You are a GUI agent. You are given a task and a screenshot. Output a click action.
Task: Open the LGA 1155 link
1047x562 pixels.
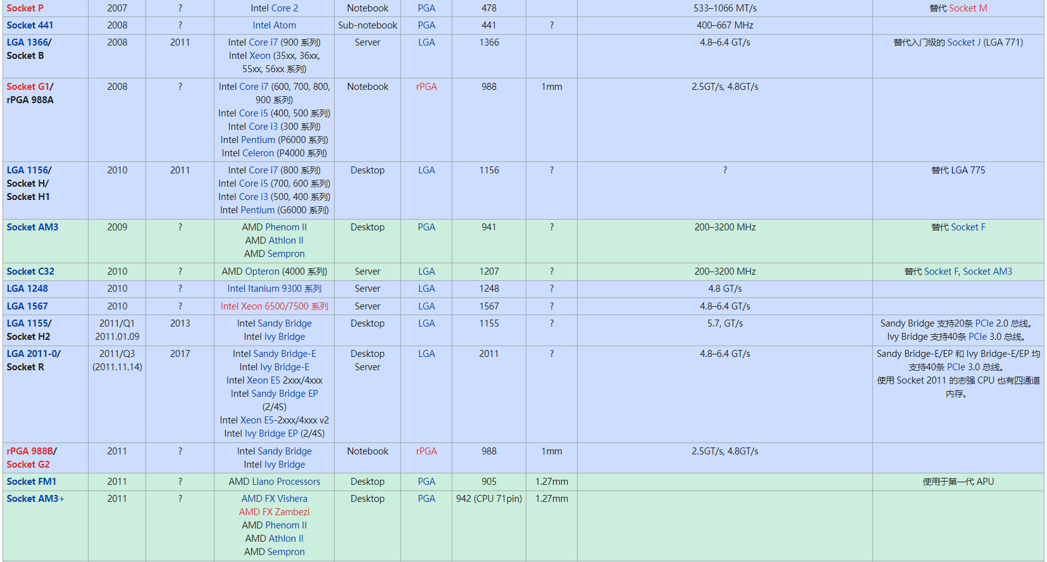click(x=28, y=323)
